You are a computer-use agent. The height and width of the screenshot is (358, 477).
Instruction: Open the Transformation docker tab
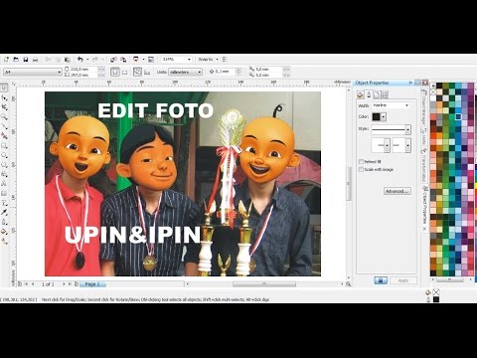424,165
